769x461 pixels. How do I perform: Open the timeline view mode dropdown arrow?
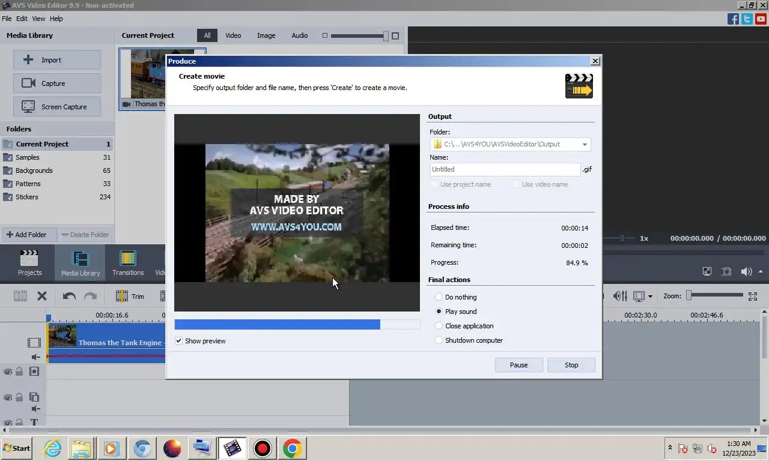point(650,297)
